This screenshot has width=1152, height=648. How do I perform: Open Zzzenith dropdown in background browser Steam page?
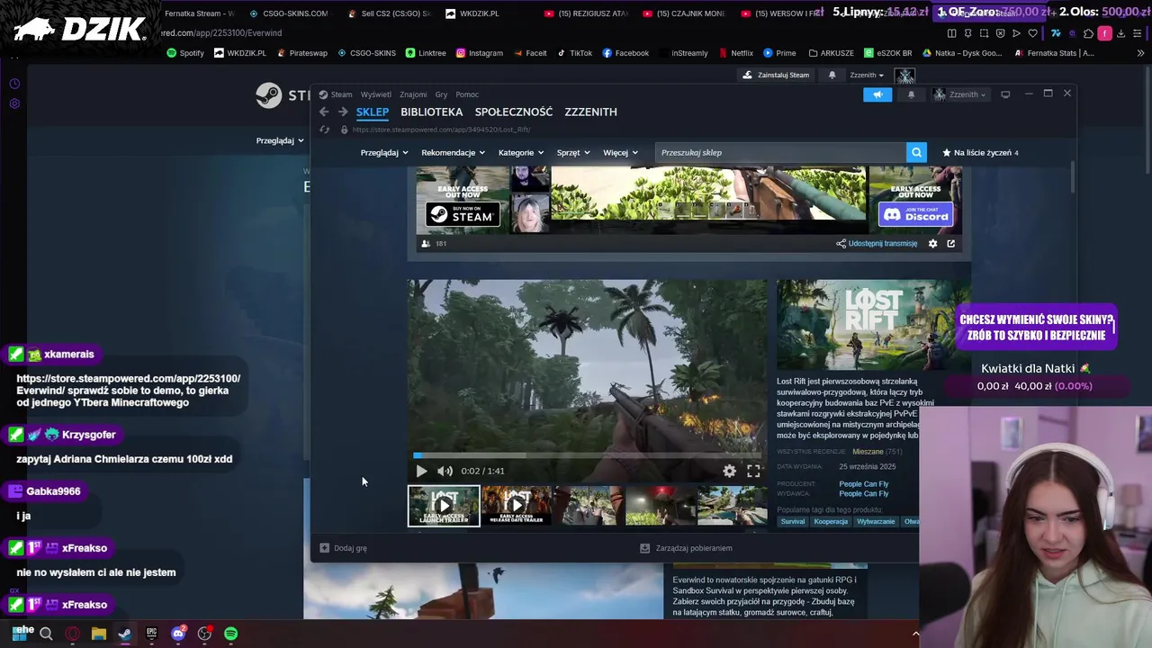868,75
